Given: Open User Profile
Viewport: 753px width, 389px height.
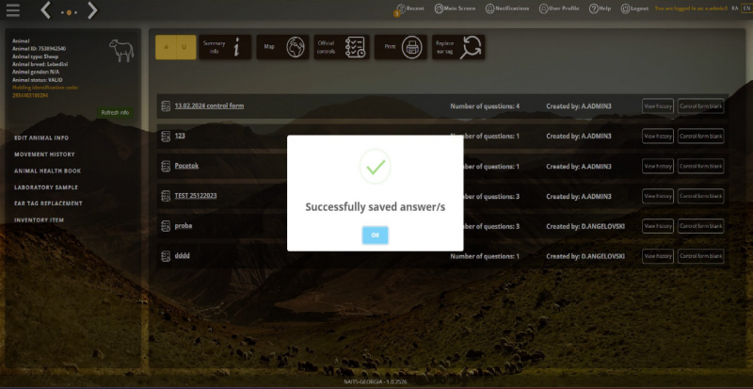Looking at the screenshot, I should 559,8.
